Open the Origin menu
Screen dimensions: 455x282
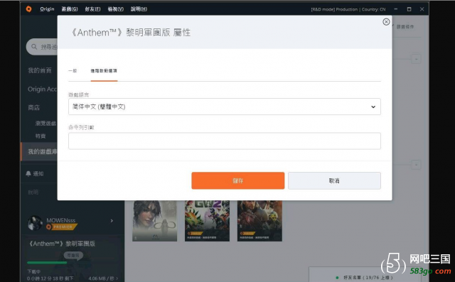pyautogui.click(x=47, y=9)
